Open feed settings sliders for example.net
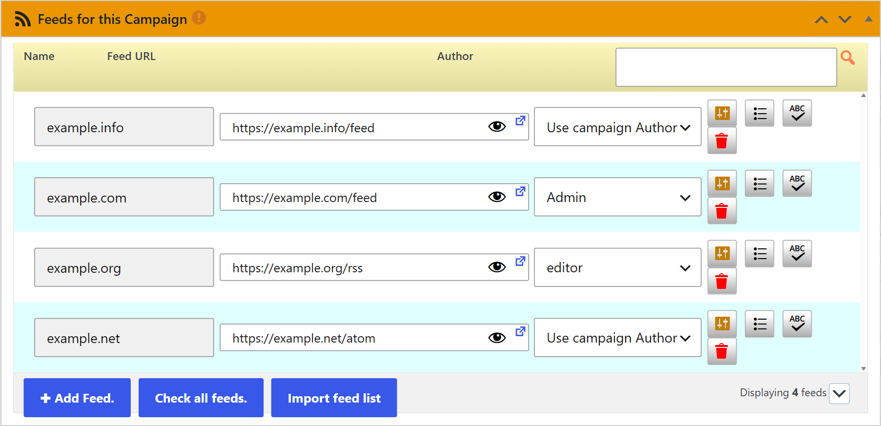This screenshot has width=881, height=426. tap(722, 324)
